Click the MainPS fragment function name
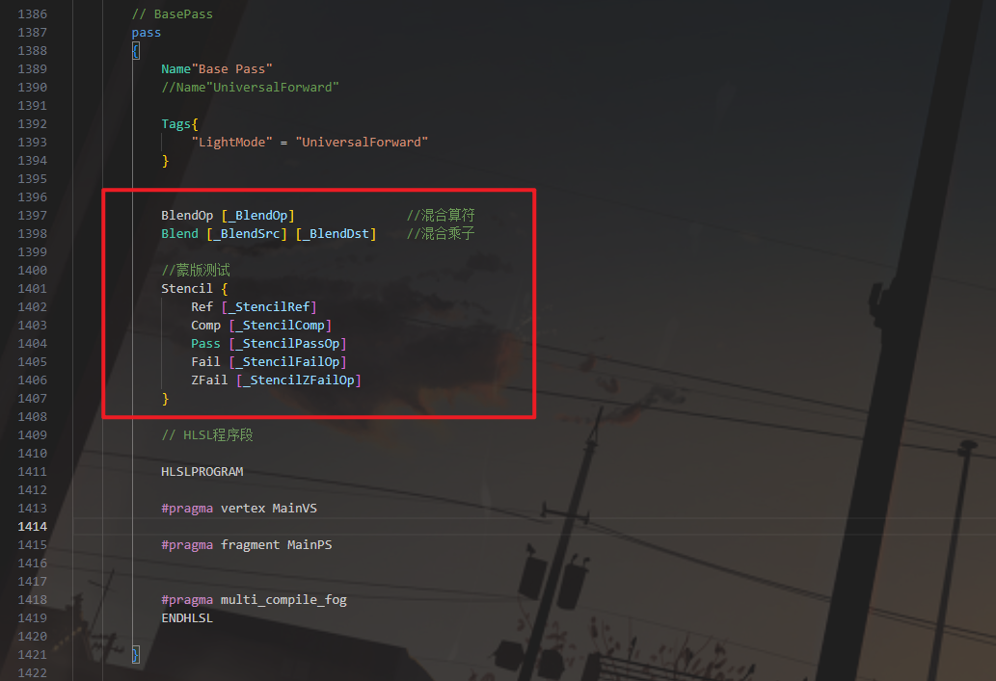 coord(310,545)
